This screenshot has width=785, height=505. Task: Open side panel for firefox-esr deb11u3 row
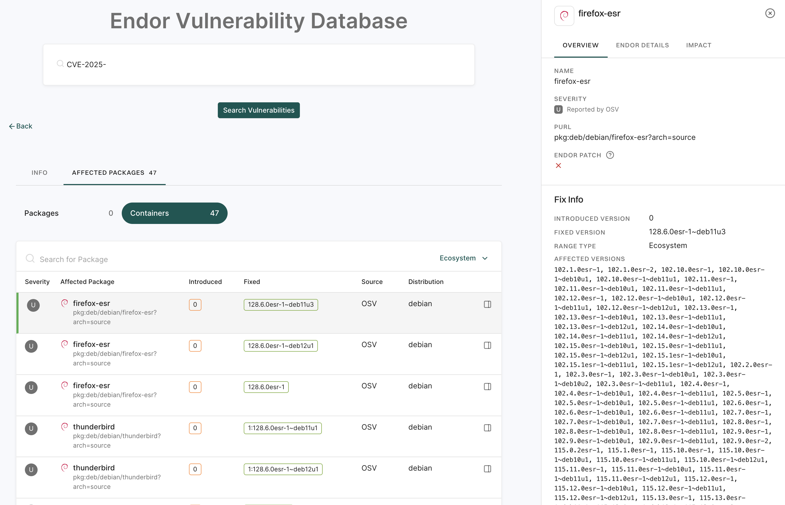tap(487, 304)
